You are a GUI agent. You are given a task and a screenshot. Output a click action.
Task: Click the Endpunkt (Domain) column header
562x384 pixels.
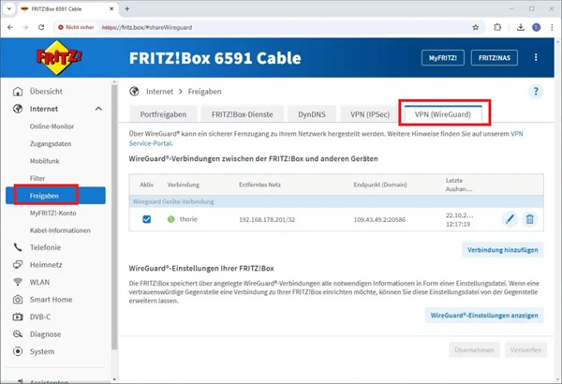(x=380, y=185)
